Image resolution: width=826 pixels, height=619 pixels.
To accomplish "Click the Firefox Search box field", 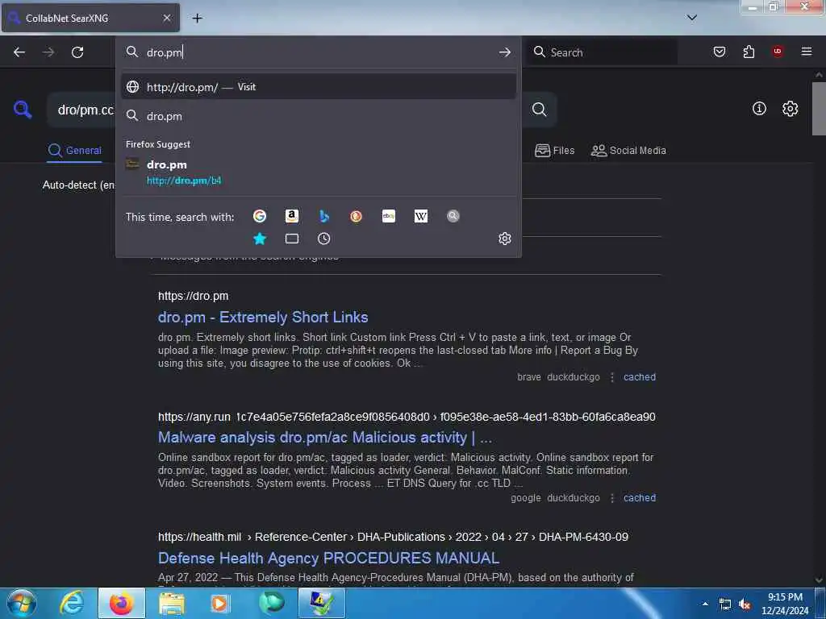I will [602, 52].
